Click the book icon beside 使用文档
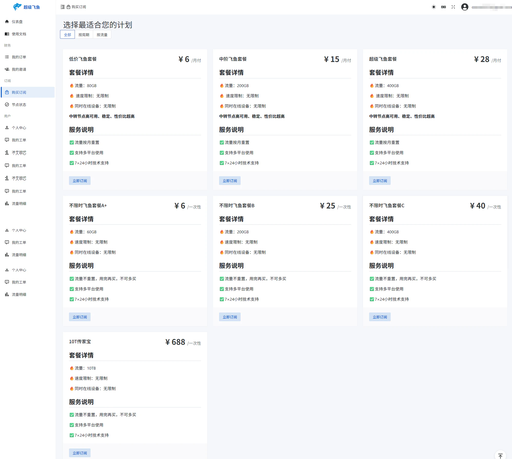Viewport: 512px width, 459px height. [7, 34]
